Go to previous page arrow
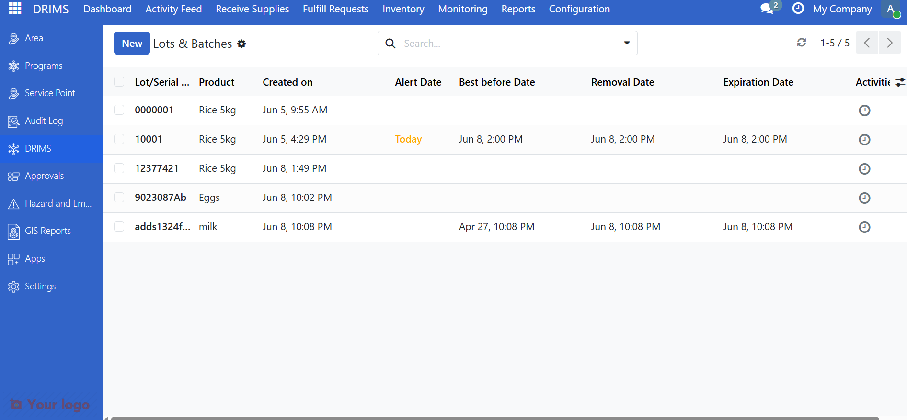907x420 pixels. pos(867,43)
